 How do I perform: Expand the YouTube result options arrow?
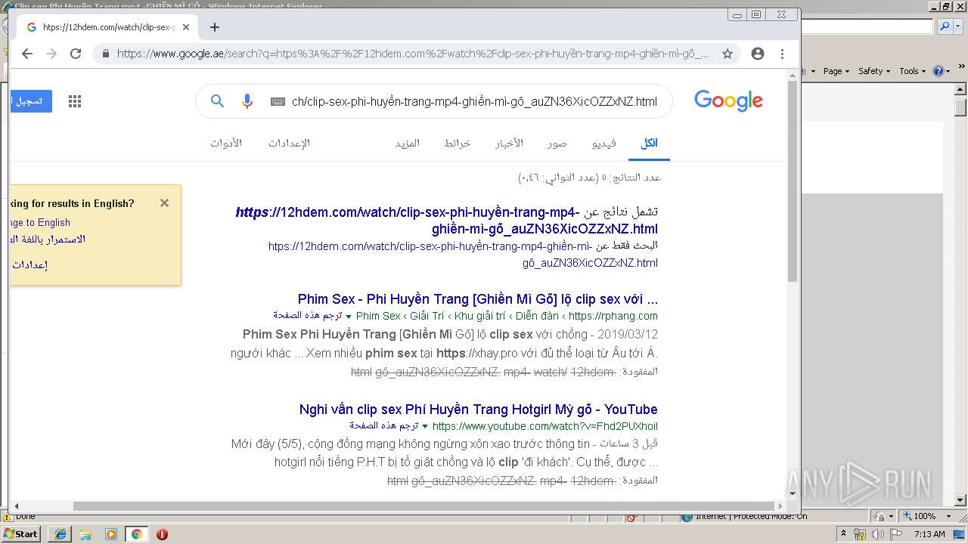tap(425, 426)
